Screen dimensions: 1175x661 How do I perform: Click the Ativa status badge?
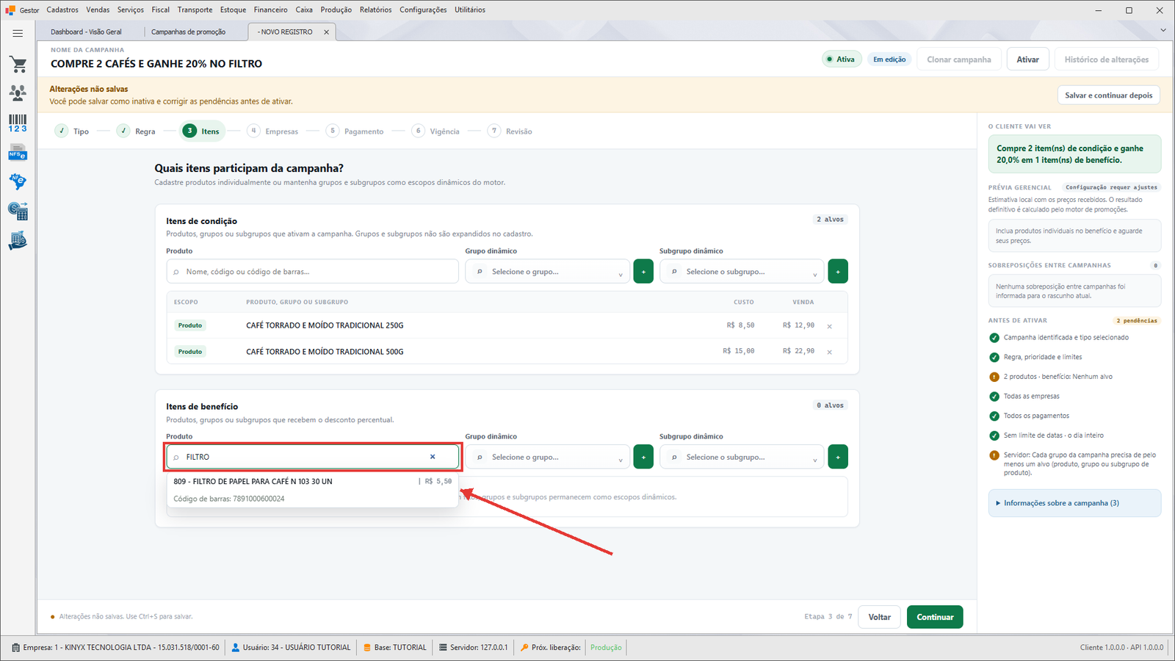[841, 59]
